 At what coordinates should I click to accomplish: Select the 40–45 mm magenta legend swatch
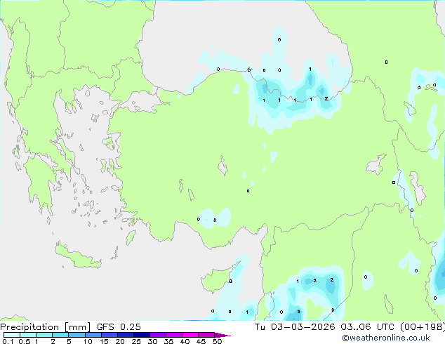[x=190, y=335]
